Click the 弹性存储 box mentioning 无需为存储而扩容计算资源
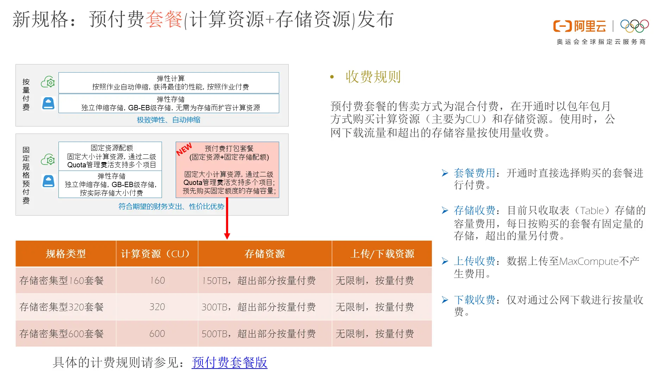Viewport: 664px width, 371px height. click(x=169, y=103)
